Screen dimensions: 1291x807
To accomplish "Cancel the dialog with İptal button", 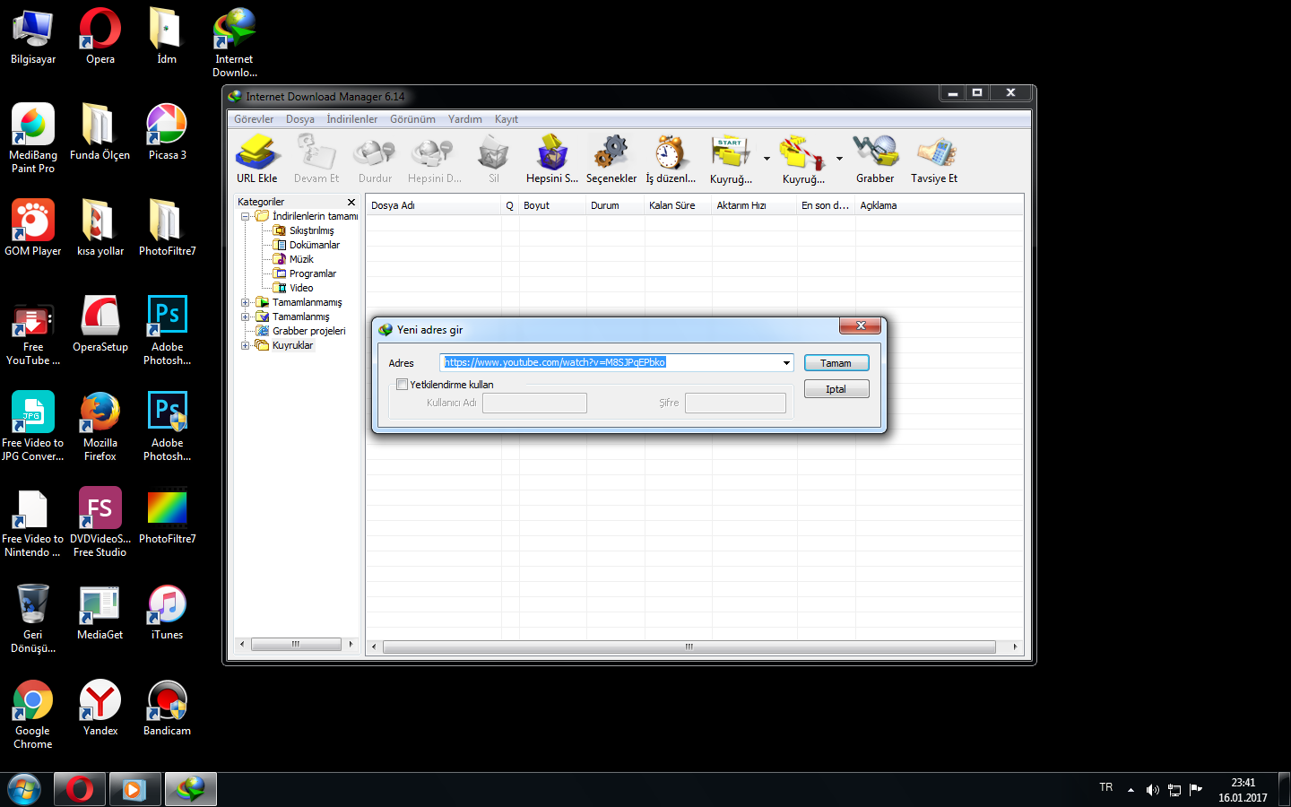I will coord(836,389).
